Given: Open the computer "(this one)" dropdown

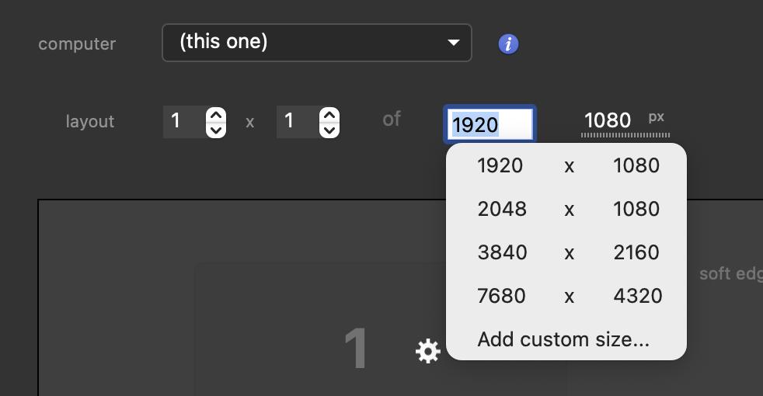Looking at the screenshot, I should point(316,42).
